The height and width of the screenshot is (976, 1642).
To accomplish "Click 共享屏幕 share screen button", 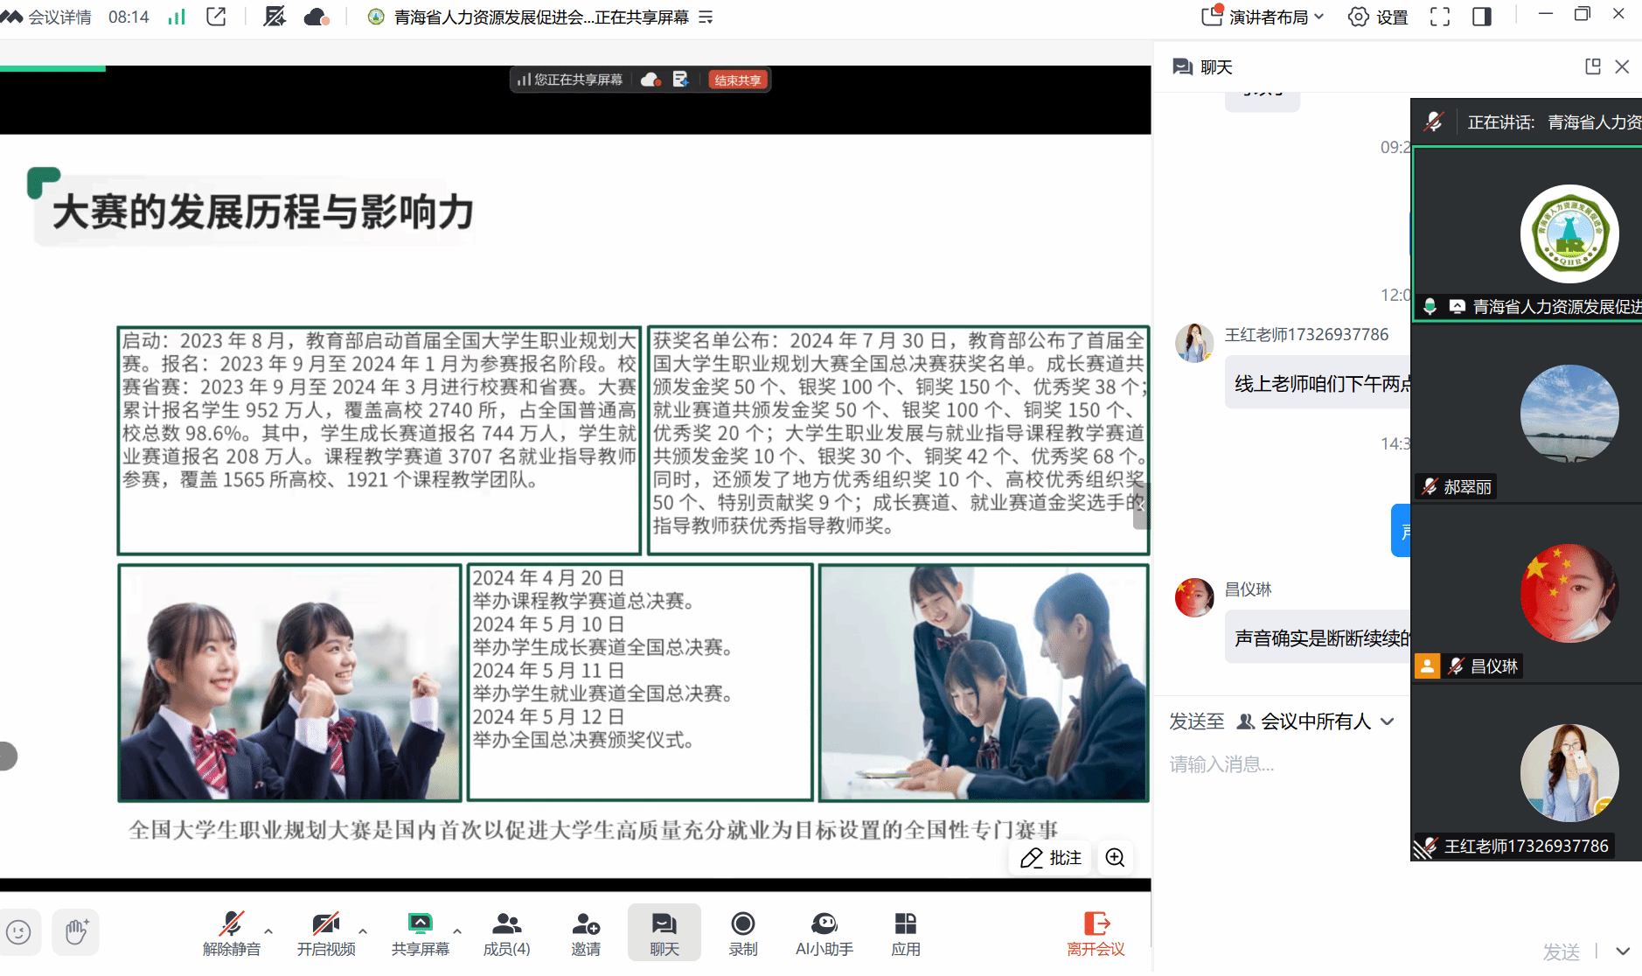I will [421, 934].
